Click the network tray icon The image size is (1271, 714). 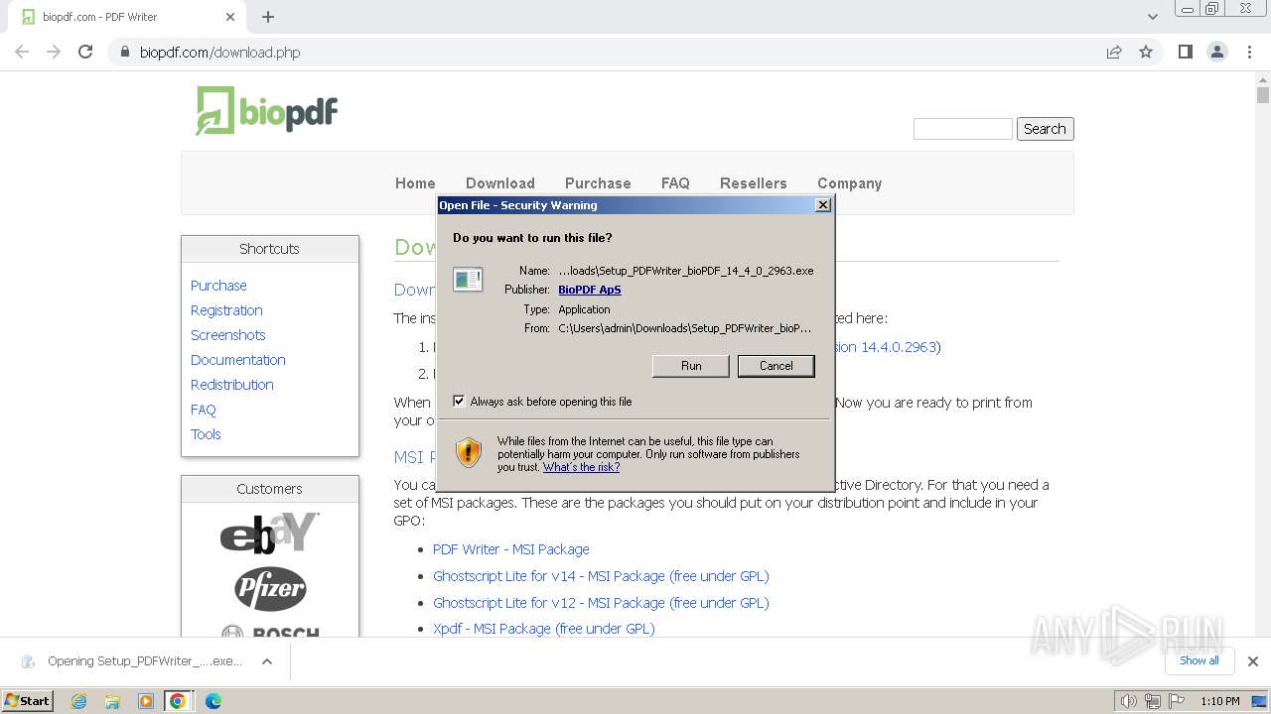pyautogui.click(x=1153, y=701)
